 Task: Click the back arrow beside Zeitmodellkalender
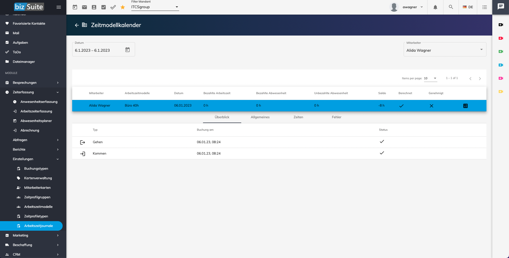pos(77,25)
